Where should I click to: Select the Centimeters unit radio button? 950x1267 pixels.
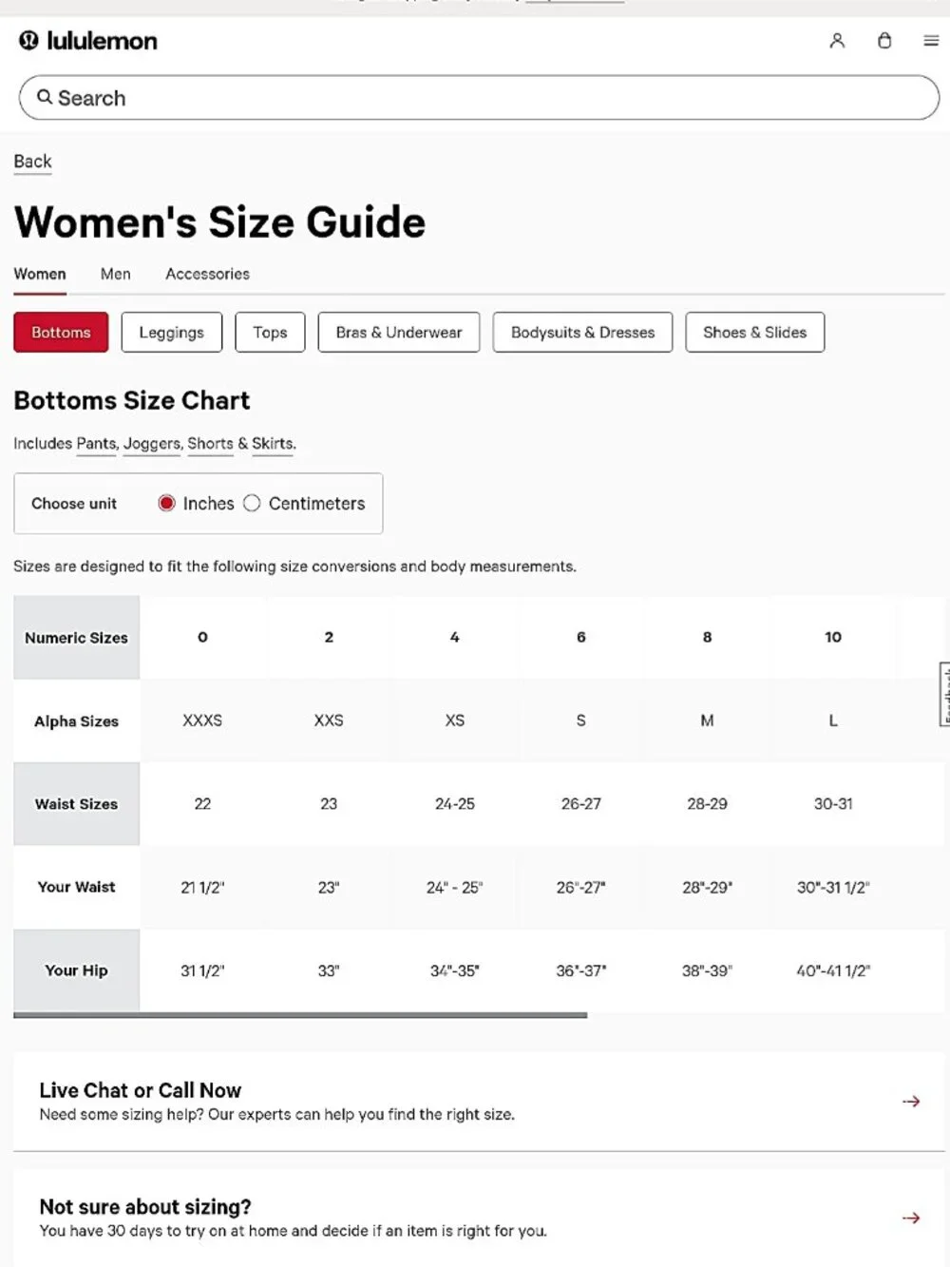point(252,503)
